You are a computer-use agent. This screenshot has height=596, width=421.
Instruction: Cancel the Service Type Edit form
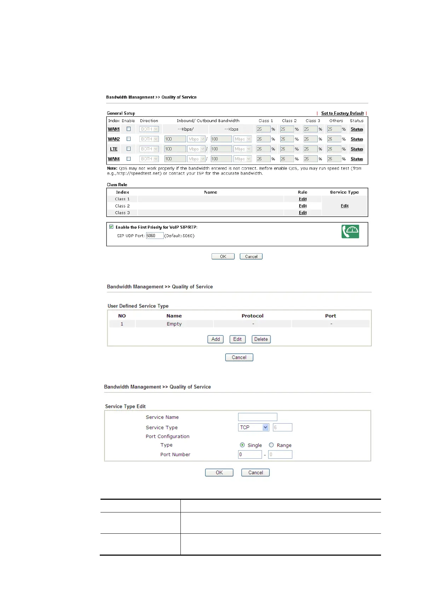coord(255,472)
